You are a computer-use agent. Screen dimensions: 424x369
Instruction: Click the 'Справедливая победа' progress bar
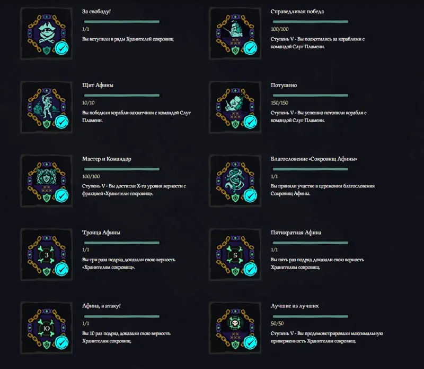click(310, 22)
